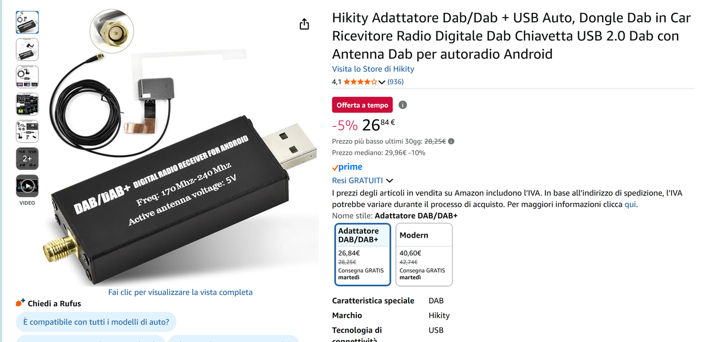The height and width of the screenshot is (342, 703).
Task: Open the (936) reviews link
Action: click(395, 82)
